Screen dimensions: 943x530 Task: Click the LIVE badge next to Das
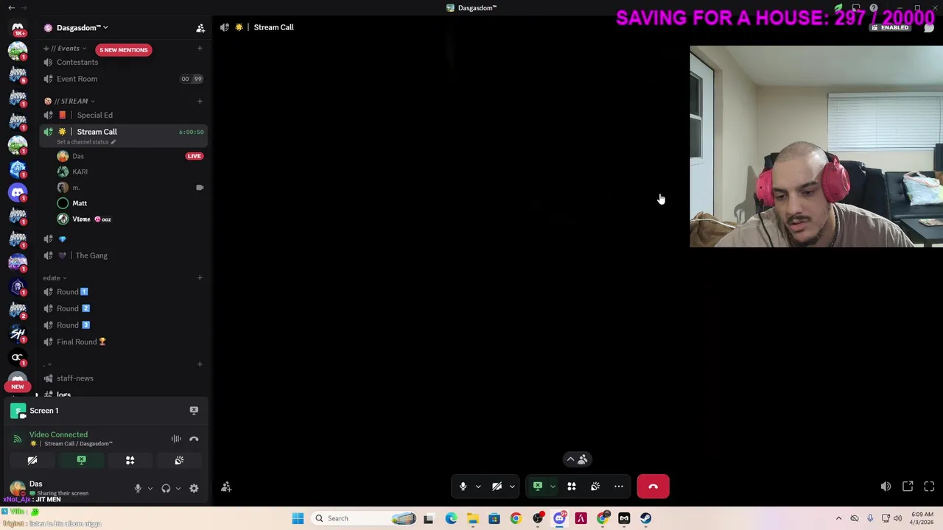pyautogui.click(x=194, y=156)
